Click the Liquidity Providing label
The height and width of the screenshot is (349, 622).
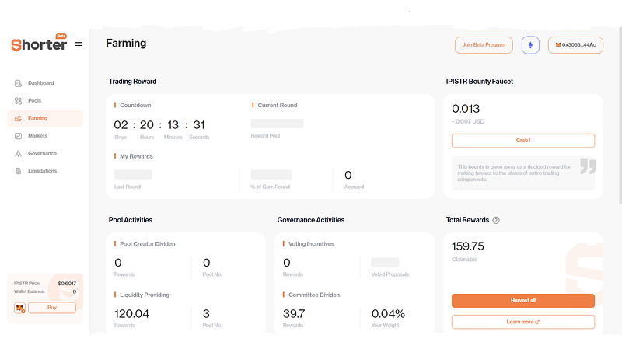click(x=145, y=295)
